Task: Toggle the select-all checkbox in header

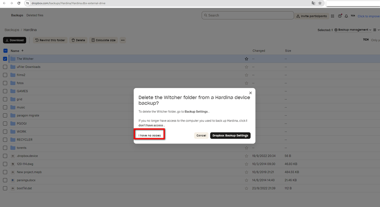Action: click(5, 51)
